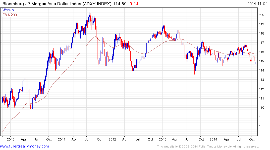The width and height of the screenshot is (270, 150).
Task: Click the y-axis label 108
Action: (261, 126)
